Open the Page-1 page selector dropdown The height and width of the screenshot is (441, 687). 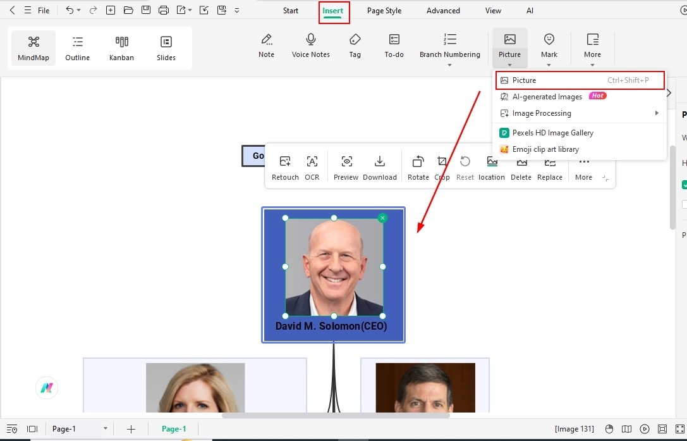coord(105,429)
